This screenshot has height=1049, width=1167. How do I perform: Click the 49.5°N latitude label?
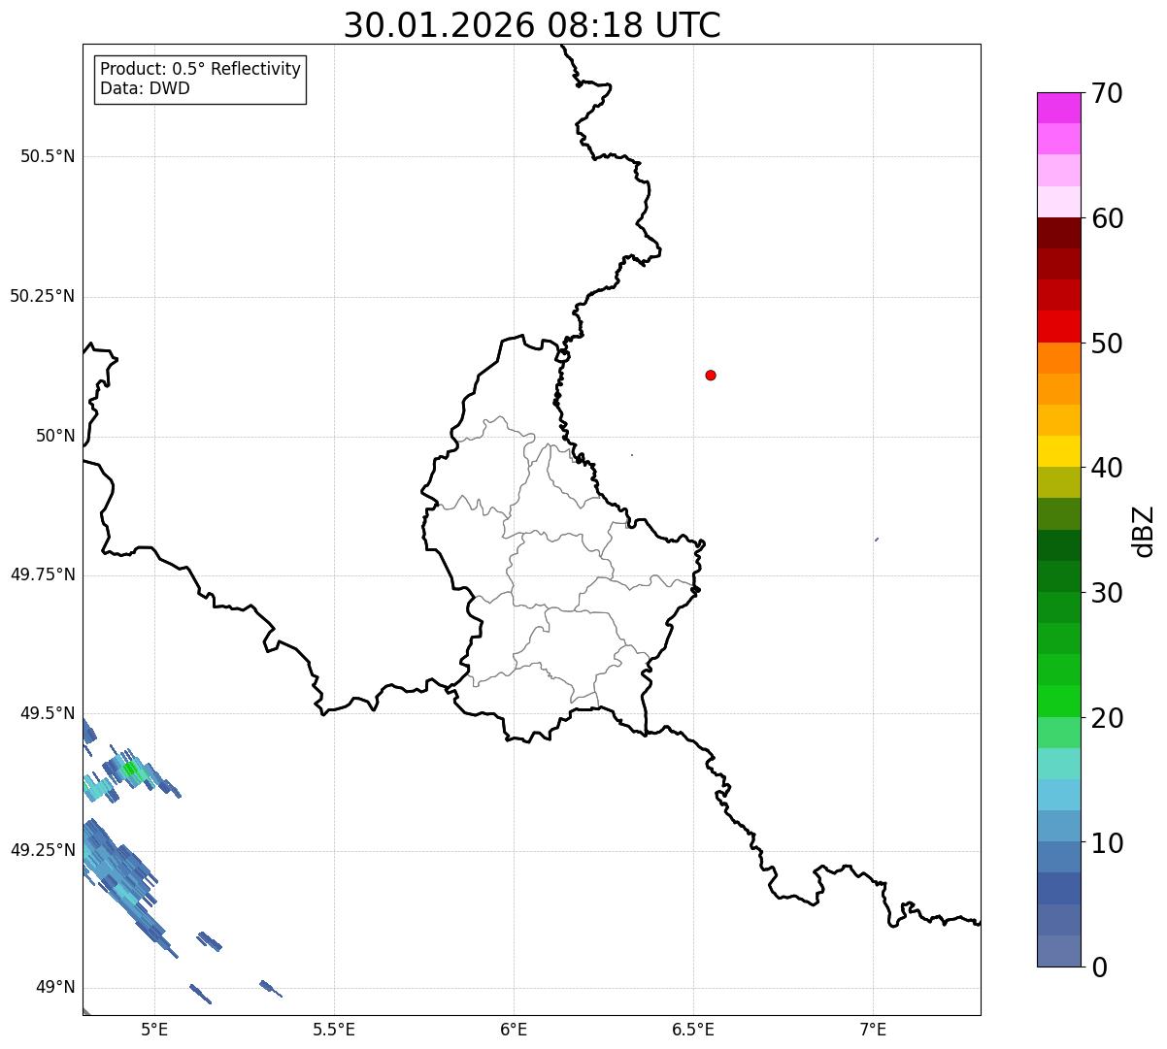(48, 713)
